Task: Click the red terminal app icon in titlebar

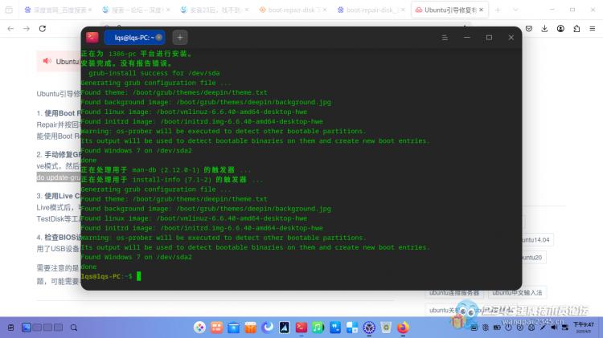Action: point(92,37)
